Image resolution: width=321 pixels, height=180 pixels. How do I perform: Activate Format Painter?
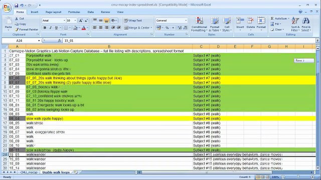coord(27,29)
